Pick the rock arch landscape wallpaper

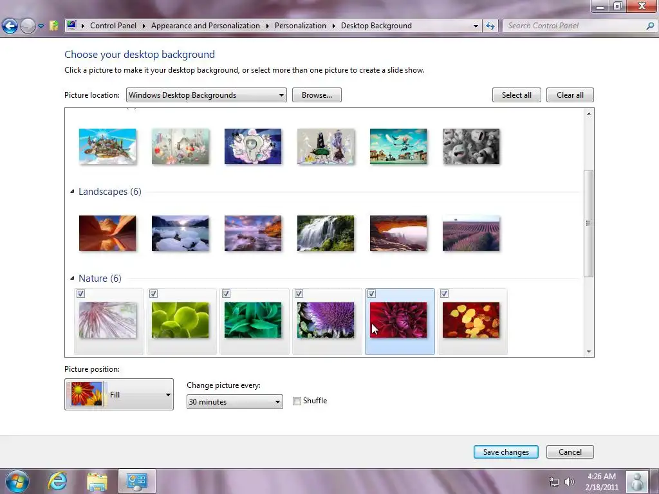coord(398,233)
